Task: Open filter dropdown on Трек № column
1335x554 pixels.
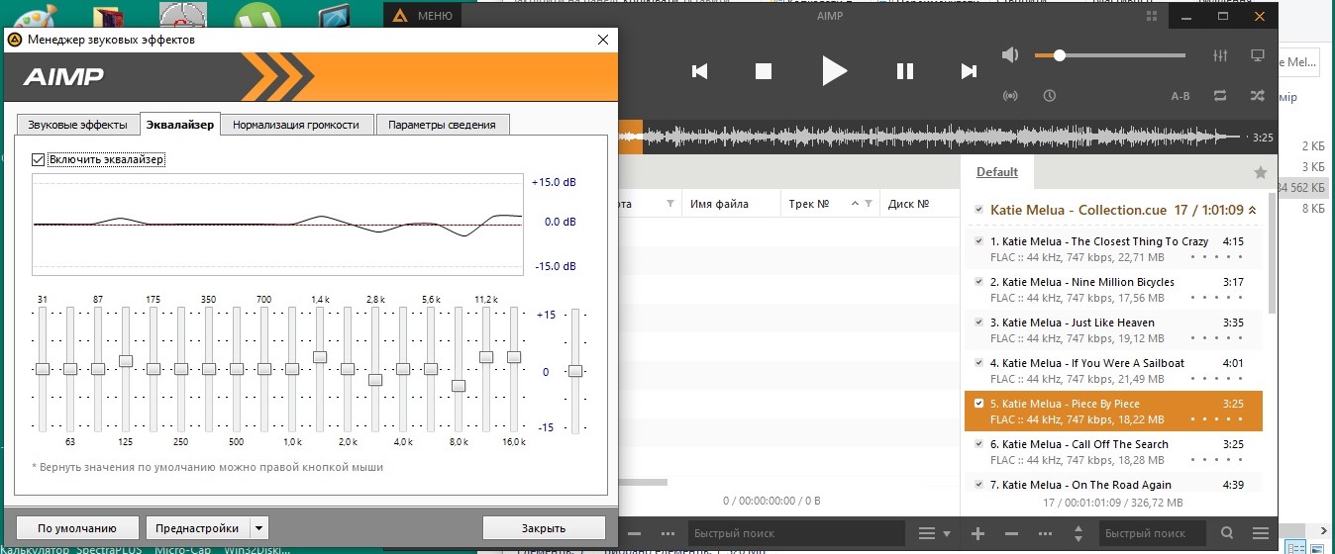Action: (x=869, y=204)
